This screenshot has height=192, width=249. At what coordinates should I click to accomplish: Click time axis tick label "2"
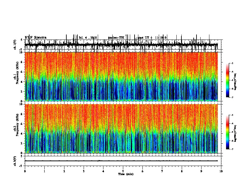[x=64, y=171]
